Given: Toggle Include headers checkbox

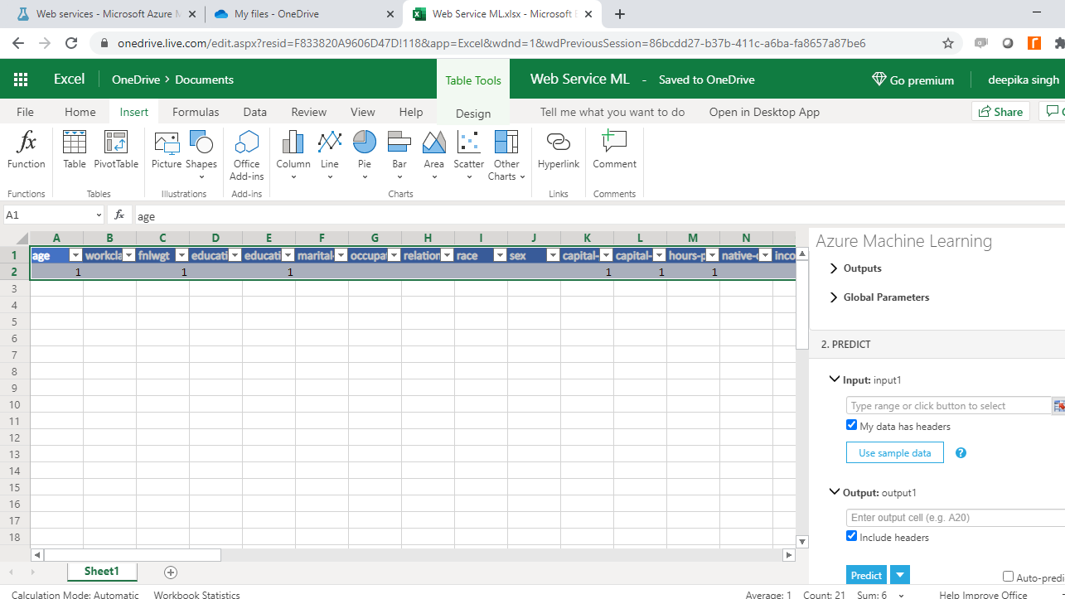Looking at the screenshot, I should [x=851, y=536].
